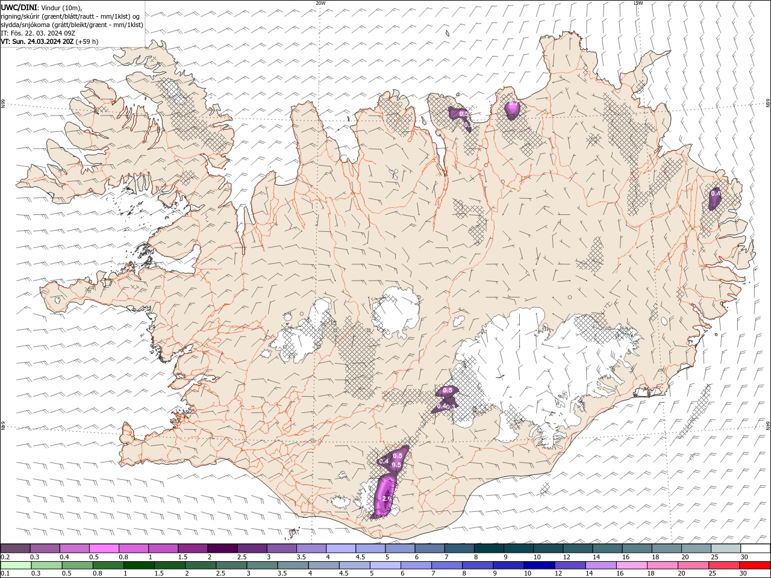Click the 0.2 swatch in top legend row

pyautogui.click(x=15, y=548)
